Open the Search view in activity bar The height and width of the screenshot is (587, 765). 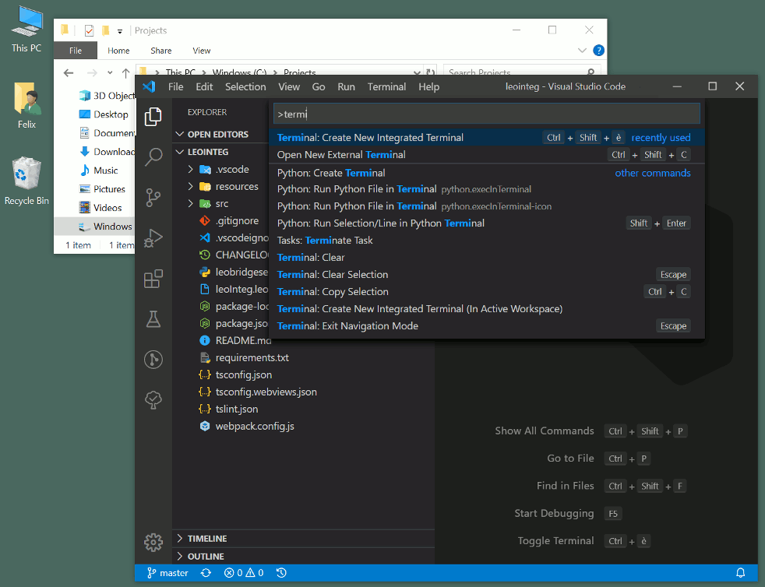click(153, 157)
